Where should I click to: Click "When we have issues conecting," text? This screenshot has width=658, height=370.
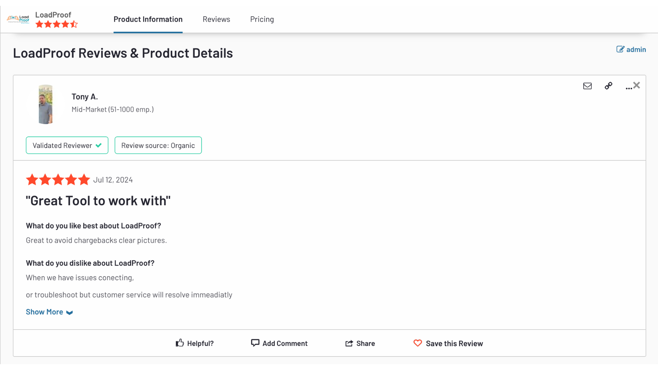(x=80, y=277)
